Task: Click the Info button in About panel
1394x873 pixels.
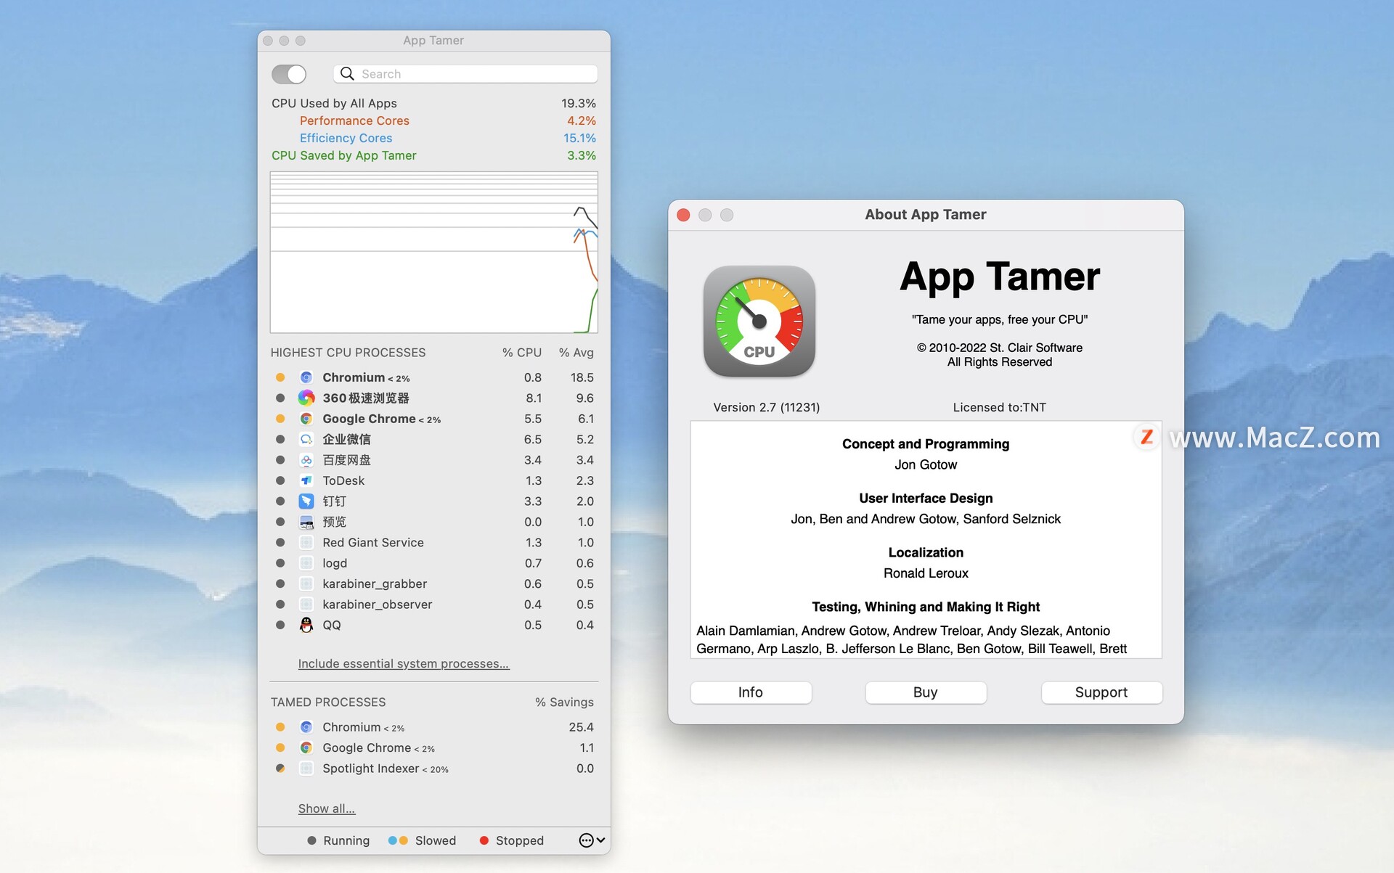Action: (749, 692)
